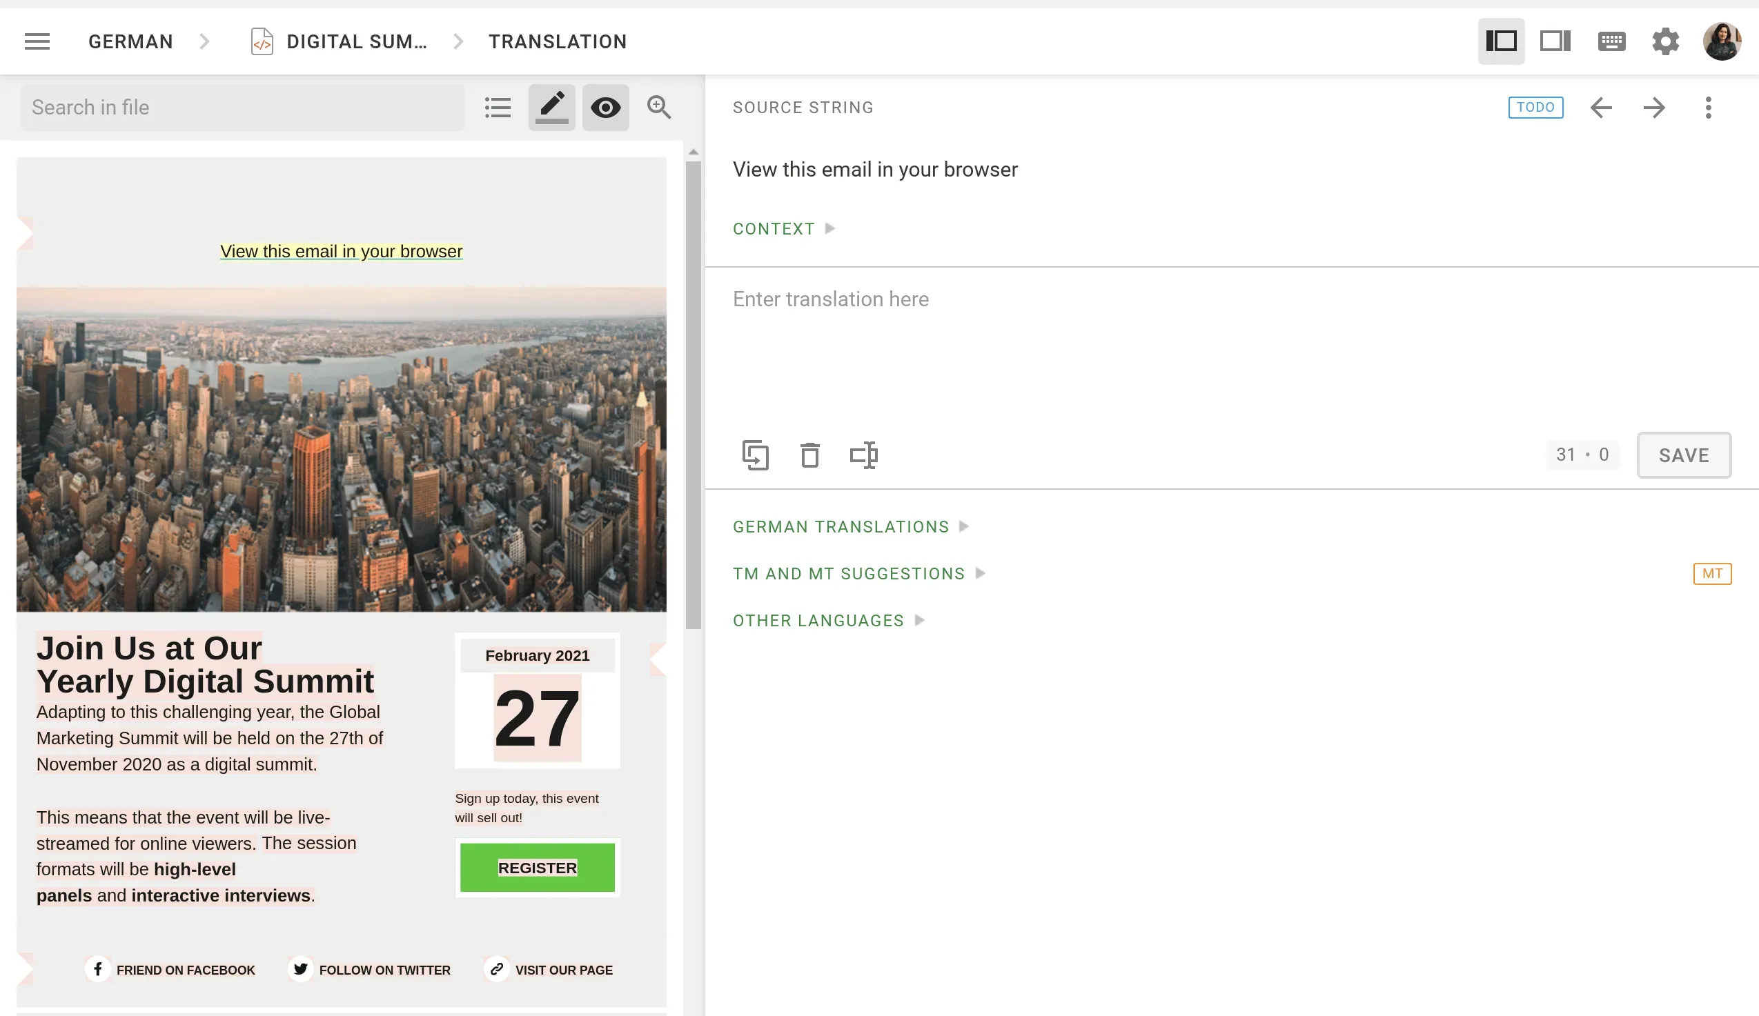Screen dimensions: 1759x1016
Task: Go to the previous string with the back arrow
Action: click(x=1601, y=108)
